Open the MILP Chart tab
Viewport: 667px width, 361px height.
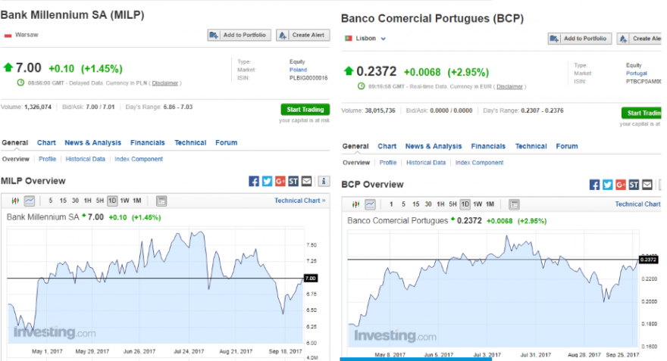tap(46, 143)
